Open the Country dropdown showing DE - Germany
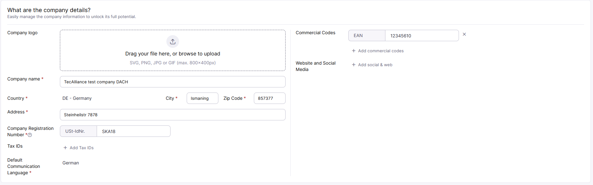 (x=77, y=98)
